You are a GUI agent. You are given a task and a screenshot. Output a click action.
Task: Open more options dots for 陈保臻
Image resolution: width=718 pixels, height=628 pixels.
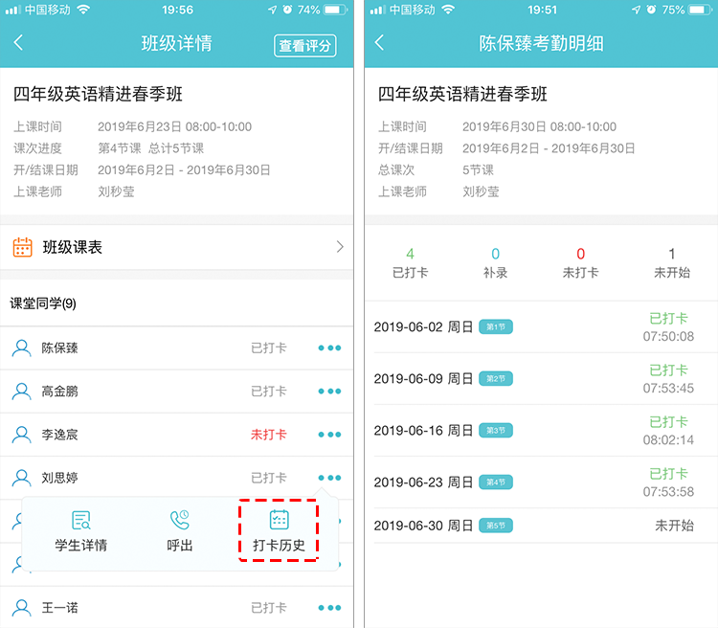(329, 348)
